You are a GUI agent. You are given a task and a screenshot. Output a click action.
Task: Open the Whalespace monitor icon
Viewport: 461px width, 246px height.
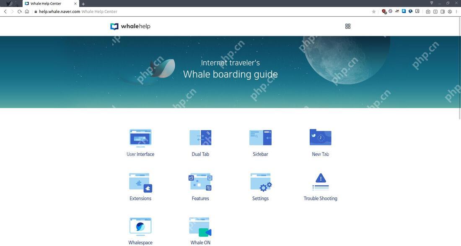click(140, 227)
